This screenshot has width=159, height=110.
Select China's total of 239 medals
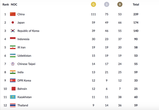[x=136, y=14]
